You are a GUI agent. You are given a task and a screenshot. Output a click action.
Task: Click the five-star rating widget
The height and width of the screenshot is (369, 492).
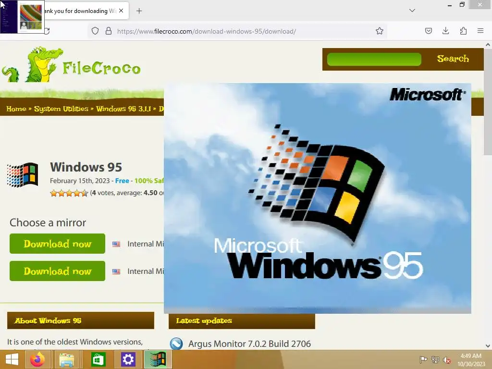(69, 193)
